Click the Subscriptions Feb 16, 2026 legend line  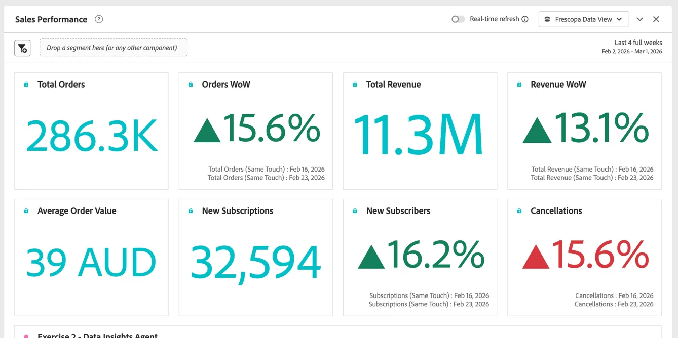click(429, 296)
